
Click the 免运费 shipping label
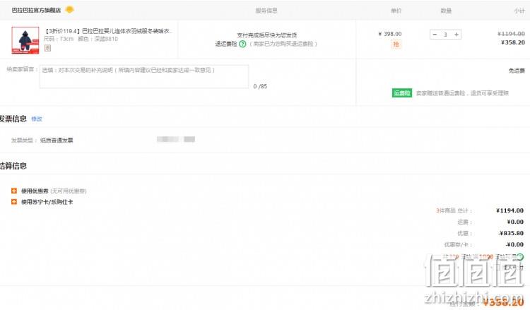coord(517,71)
